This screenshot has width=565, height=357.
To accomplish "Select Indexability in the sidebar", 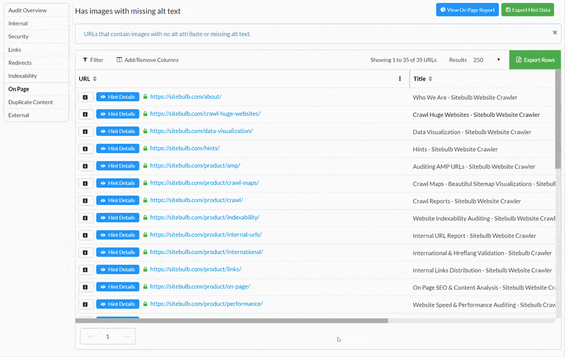I will coord(36,76).
